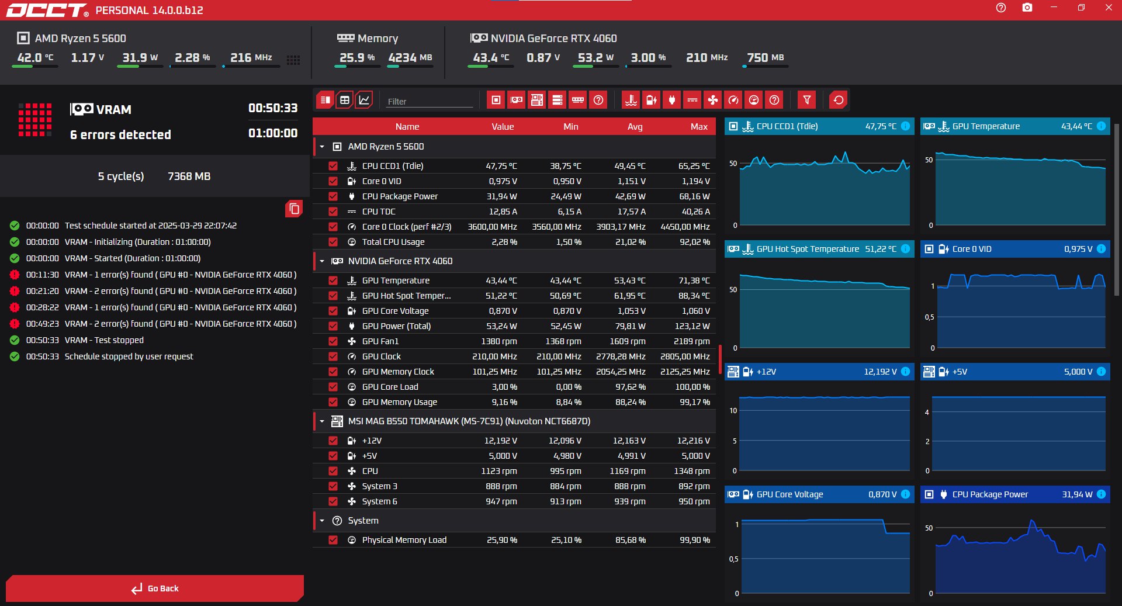Filter sensors by storage drive icon

[x=557, y=100]
